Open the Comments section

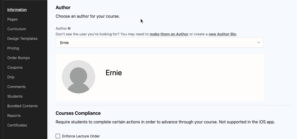pyautogui.click(x=16, y=87)
